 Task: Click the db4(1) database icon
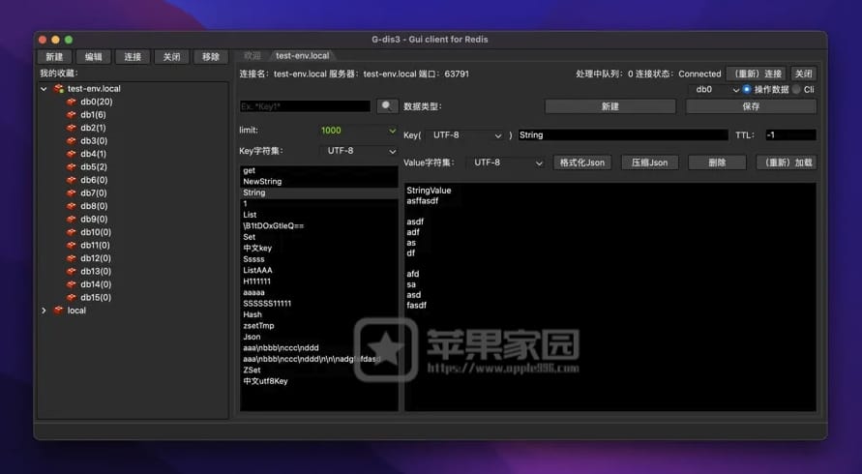[71, 154]
